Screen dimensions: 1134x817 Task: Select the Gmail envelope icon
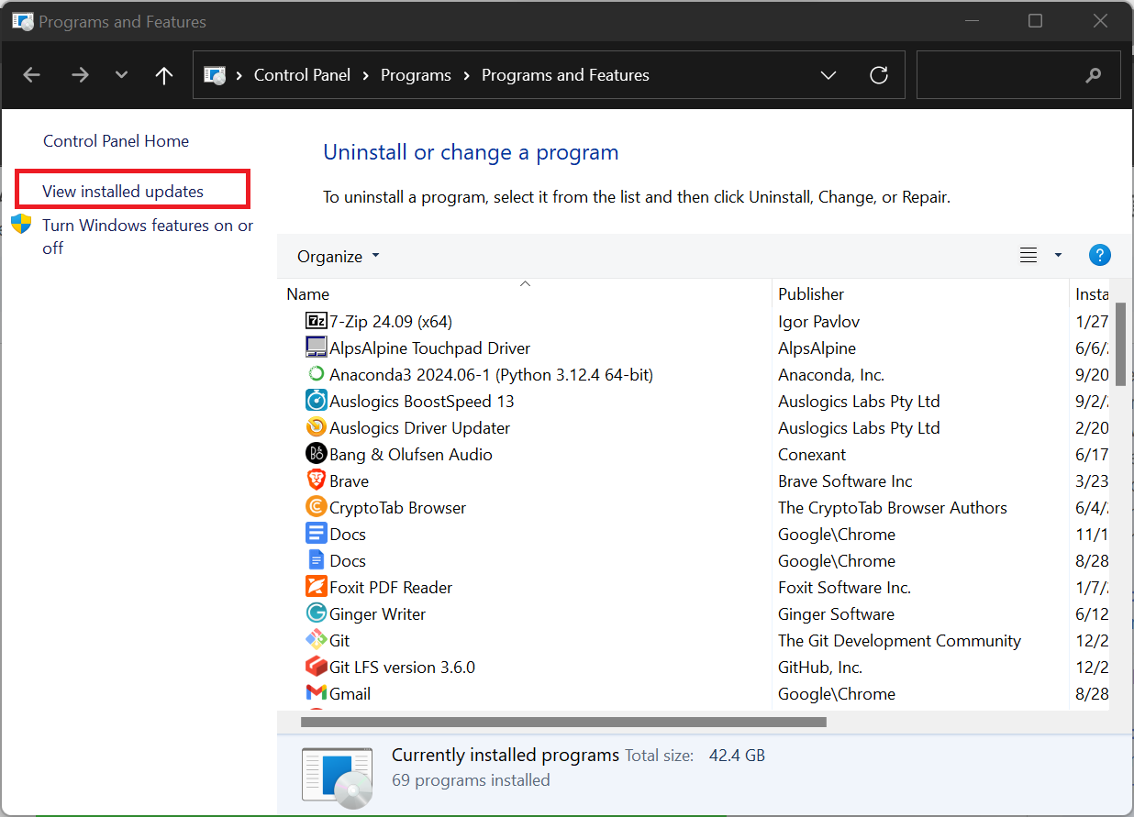point(316,694)
